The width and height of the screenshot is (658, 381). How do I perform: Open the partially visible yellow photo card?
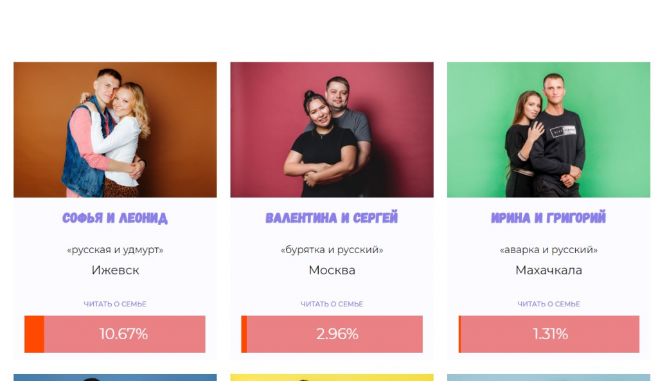pyautogui.click(x=332, y=378)
